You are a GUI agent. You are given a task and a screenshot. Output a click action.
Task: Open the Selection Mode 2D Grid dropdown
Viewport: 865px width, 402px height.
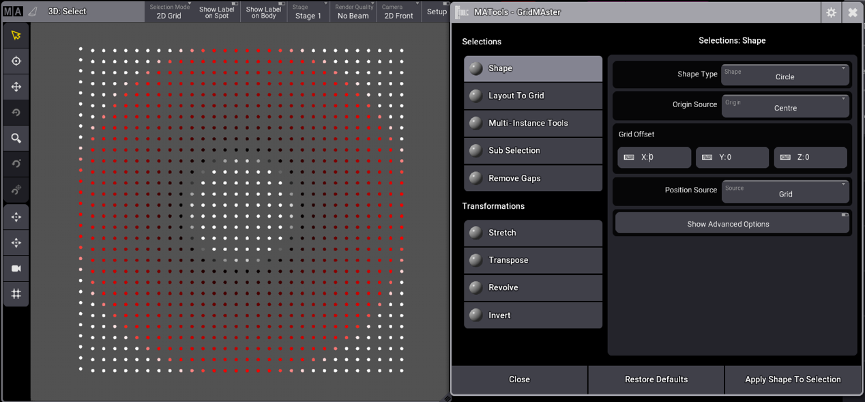tap(169, 12)
